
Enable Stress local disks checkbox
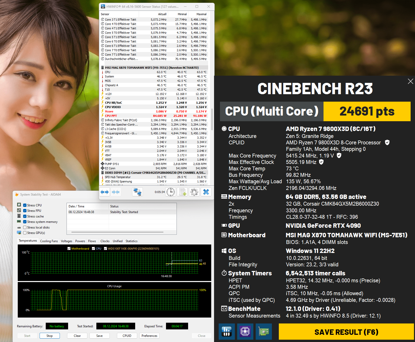25,227
